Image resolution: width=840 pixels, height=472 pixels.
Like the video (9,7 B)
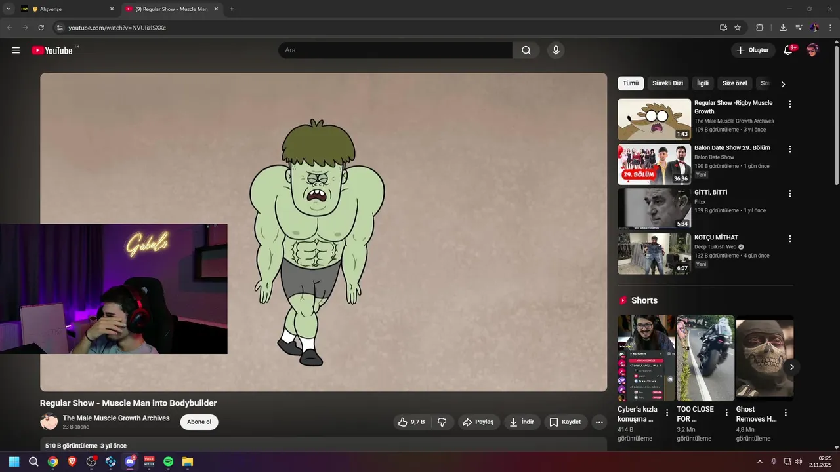click(411, 422)
